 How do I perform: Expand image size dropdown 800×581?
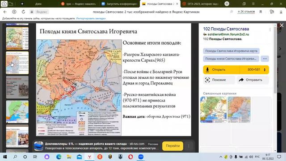[x=254, y=70]
